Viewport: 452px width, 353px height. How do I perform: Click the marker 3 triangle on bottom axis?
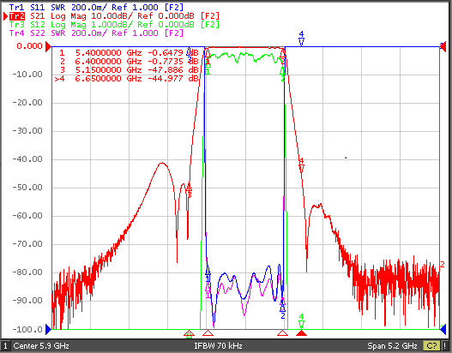pyautogui.click(x=189, y=333)
